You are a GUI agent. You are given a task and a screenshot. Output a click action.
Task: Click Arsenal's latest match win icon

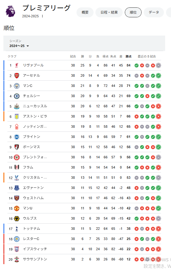[x=158, y=75]
